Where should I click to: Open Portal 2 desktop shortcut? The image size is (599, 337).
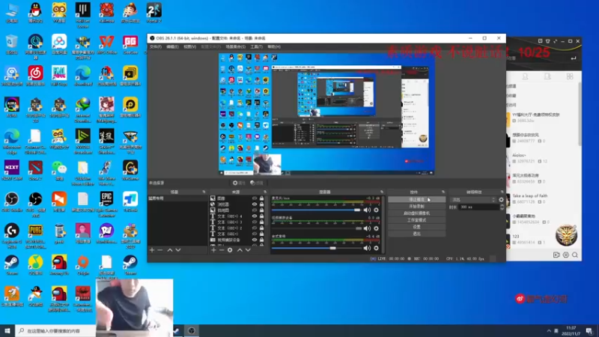click(154, 13)
